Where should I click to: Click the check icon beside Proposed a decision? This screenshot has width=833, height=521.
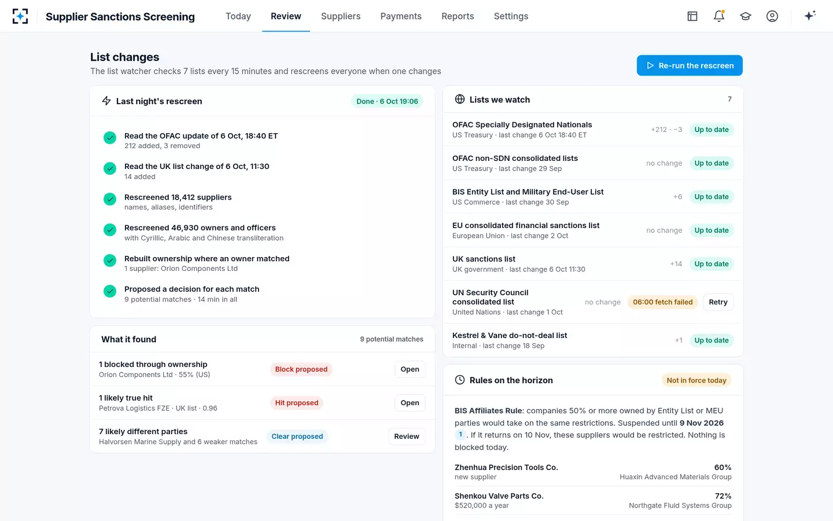coord(110,291)
